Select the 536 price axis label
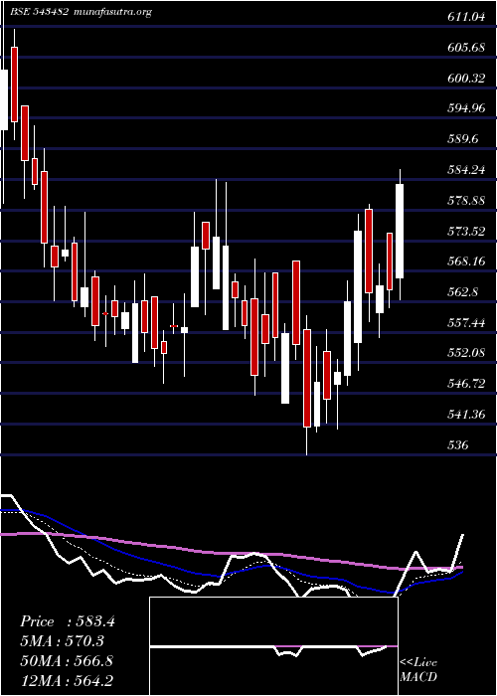 459,444
